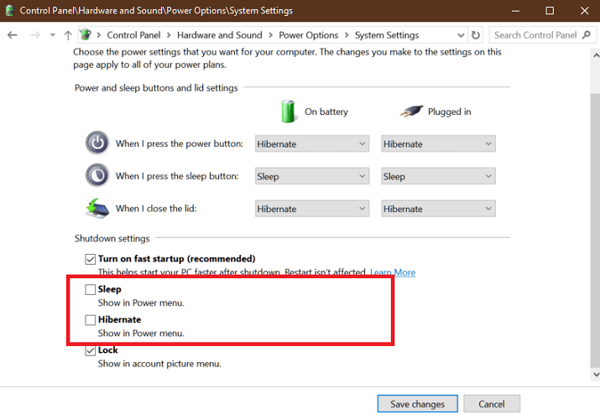Minimize the System Settings window
Viewport: 600px width, 419px height.
click(515, 11)
